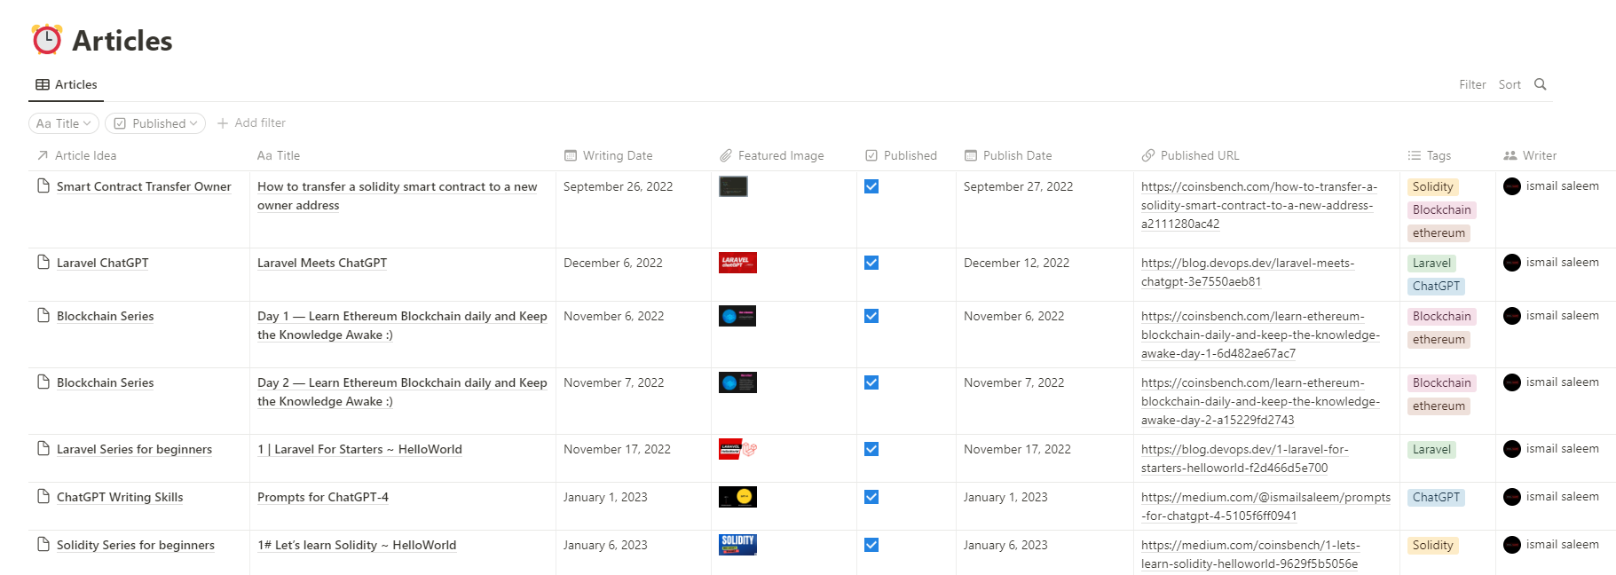Click writing date 'September 26, 2022'
Image resolution: width=1616 pixels, height=575 pixels.
point(619,186)
